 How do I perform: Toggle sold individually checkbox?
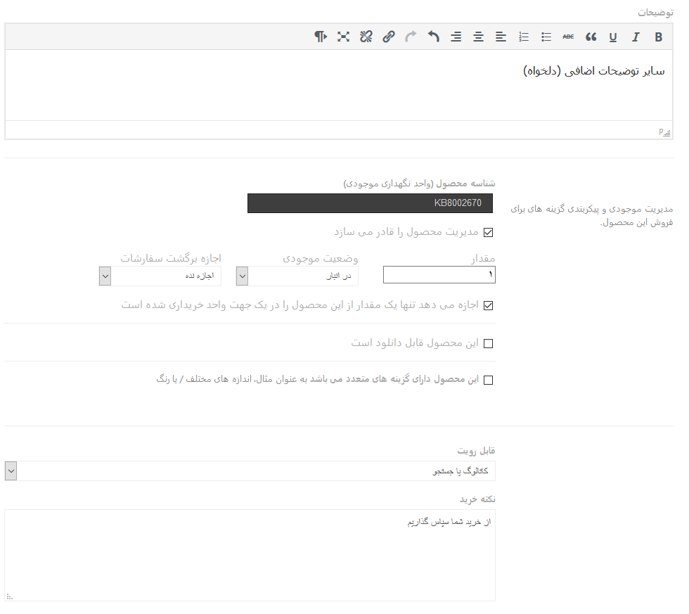pyautogui.click(x=488, y=305)
